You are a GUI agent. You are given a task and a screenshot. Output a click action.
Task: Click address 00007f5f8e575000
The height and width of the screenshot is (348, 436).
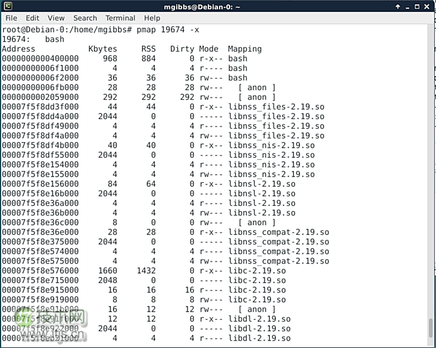[x=40, y=261]
